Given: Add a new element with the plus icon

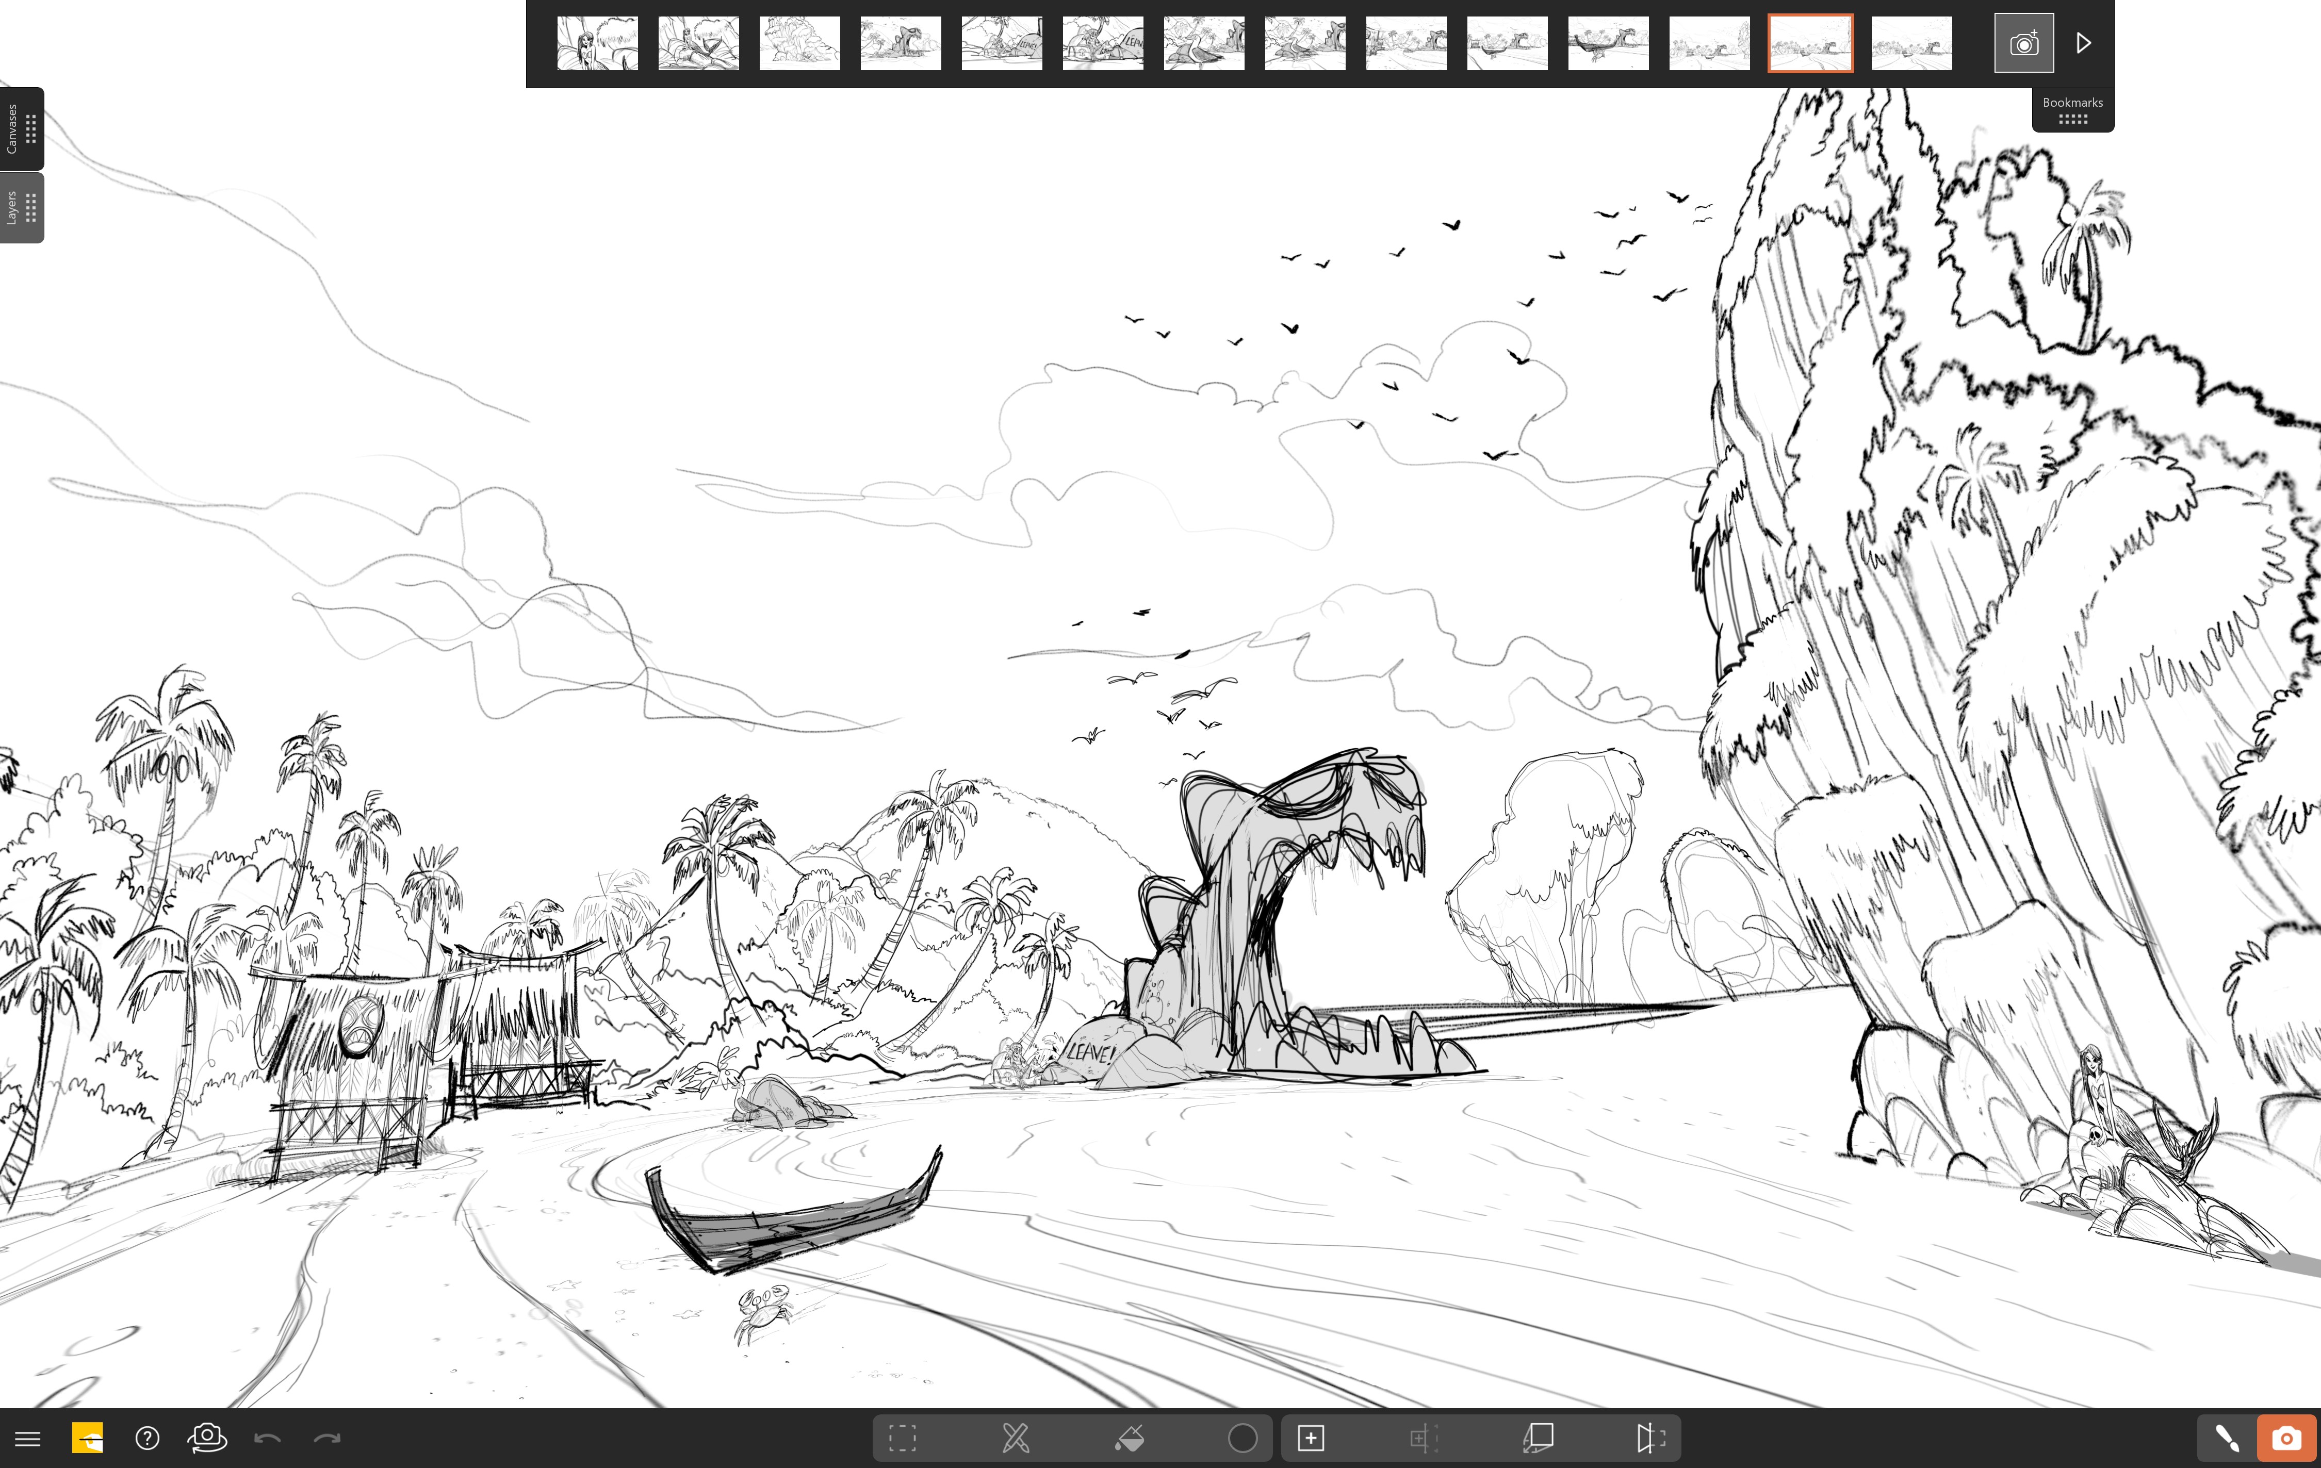Looking at the screenshot, I should pos(1310,1437).
